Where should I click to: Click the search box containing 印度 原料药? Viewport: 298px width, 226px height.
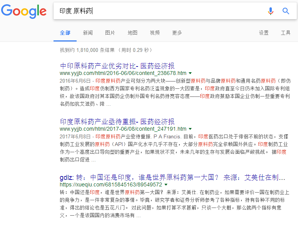(x=154, y=11)
